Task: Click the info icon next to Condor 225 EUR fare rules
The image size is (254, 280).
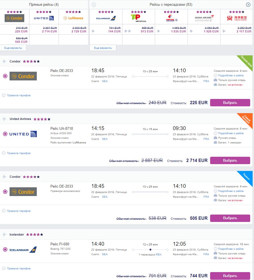Action: (x=4, y=95)
